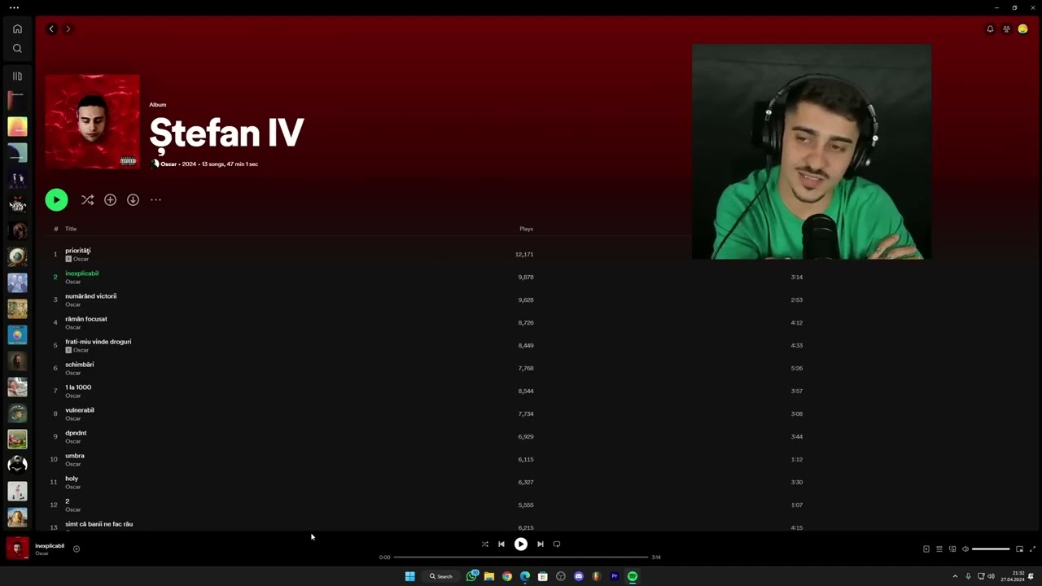Open WhatsApp from the taskbar
This screenshot has width=1042, height=586.
pyautogui.click(x=471, y=576)
